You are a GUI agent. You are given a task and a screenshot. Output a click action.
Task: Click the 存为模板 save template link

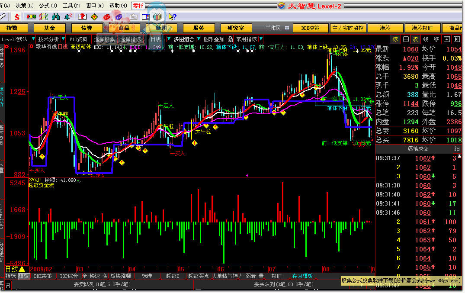tap(302, 276)
